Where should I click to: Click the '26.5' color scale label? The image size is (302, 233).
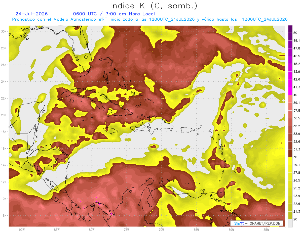pos(296,180)
